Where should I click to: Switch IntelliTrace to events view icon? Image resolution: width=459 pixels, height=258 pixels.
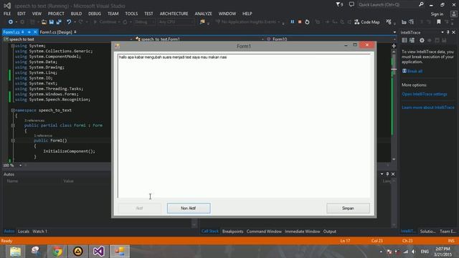[404, 40]
